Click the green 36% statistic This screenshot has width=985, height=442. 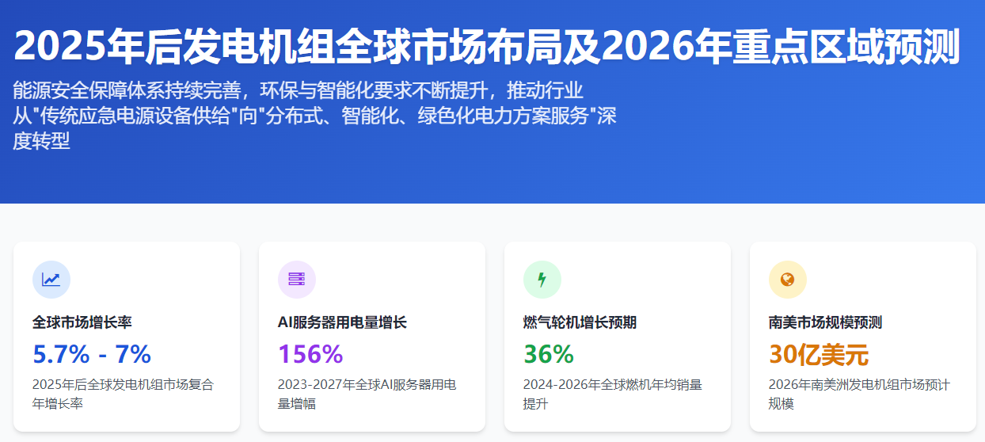(x=548, y=354)
